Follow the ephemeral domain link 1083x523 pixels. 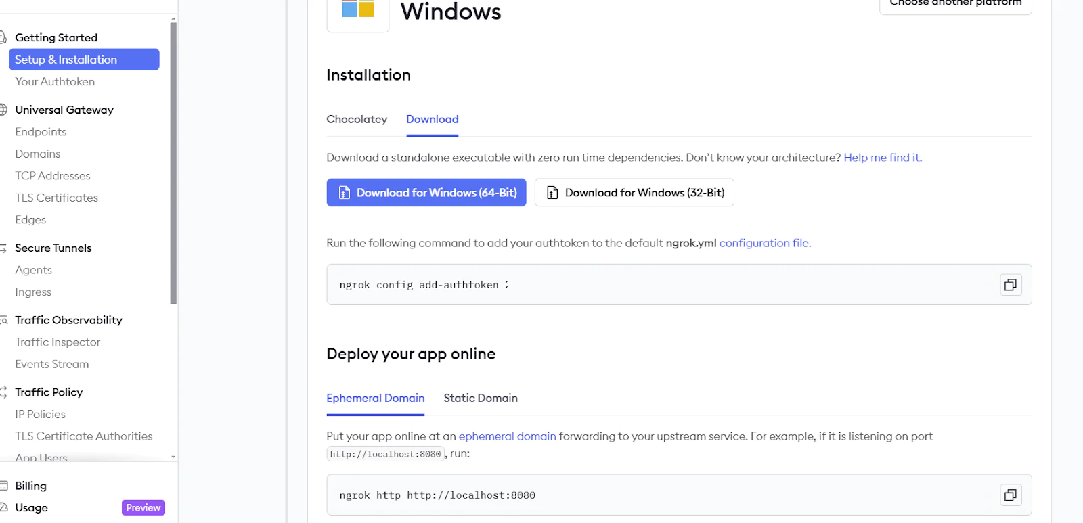click(x=507, y=436)
